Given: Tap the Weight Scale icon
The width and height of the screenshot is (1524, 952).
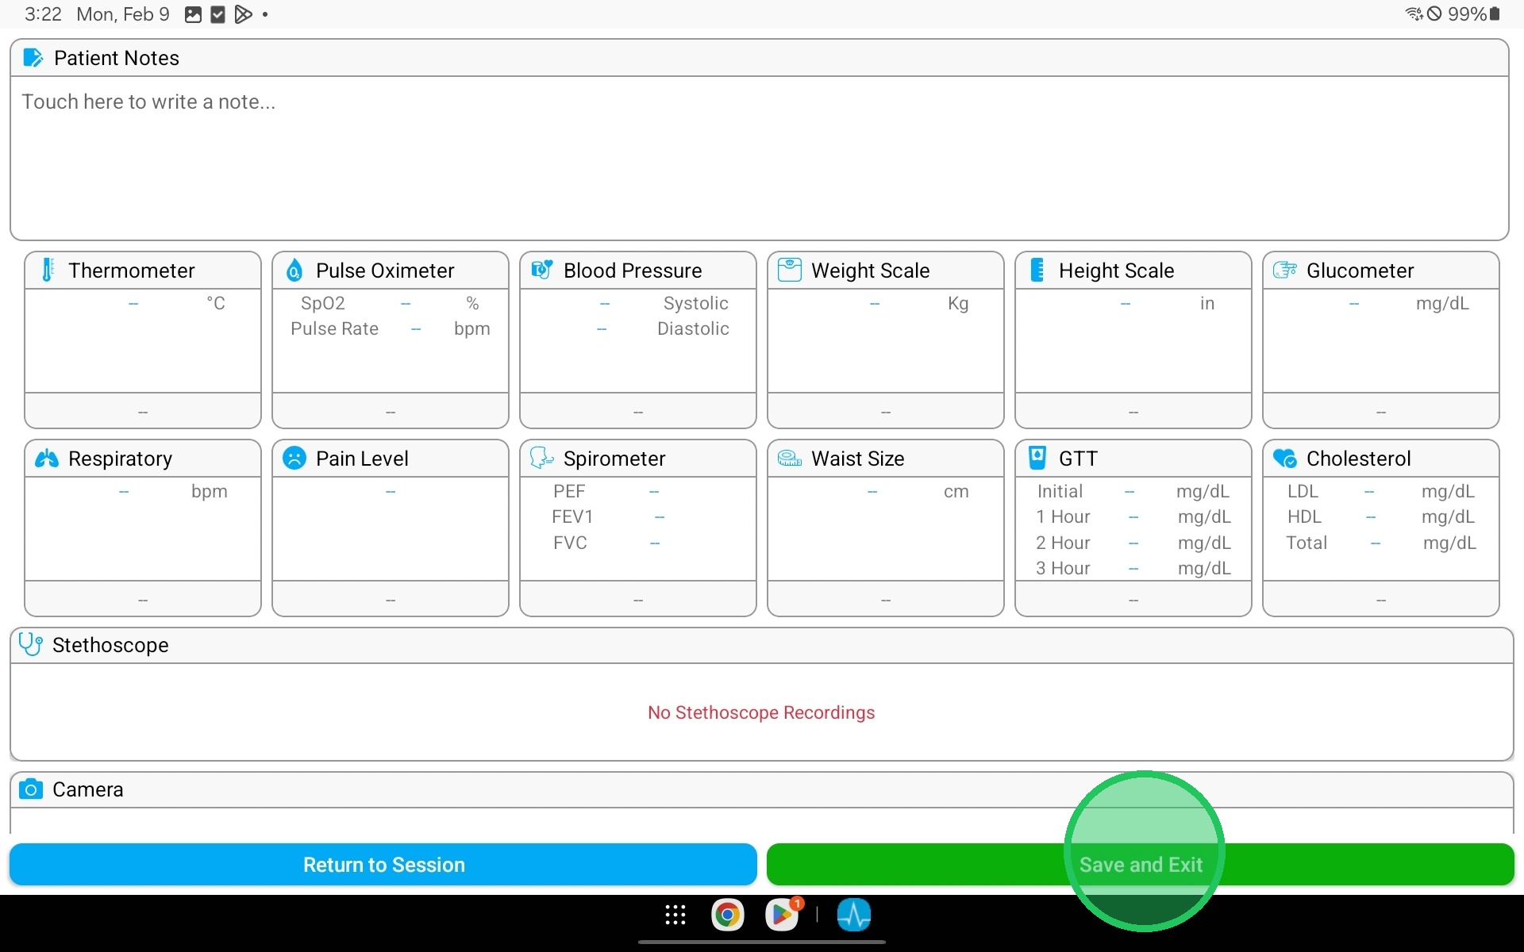Looking at the screenshot, I should pyautogui.click(x=789, y=271).
